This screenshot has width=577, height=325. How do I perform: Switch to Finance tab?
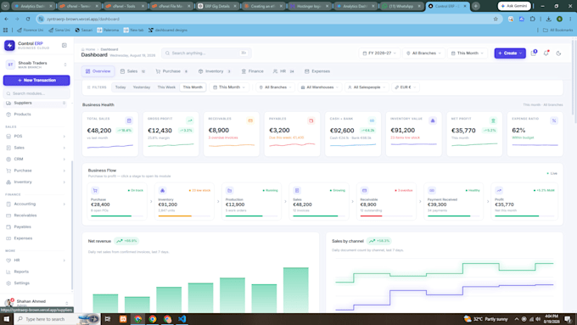point(253,71)
